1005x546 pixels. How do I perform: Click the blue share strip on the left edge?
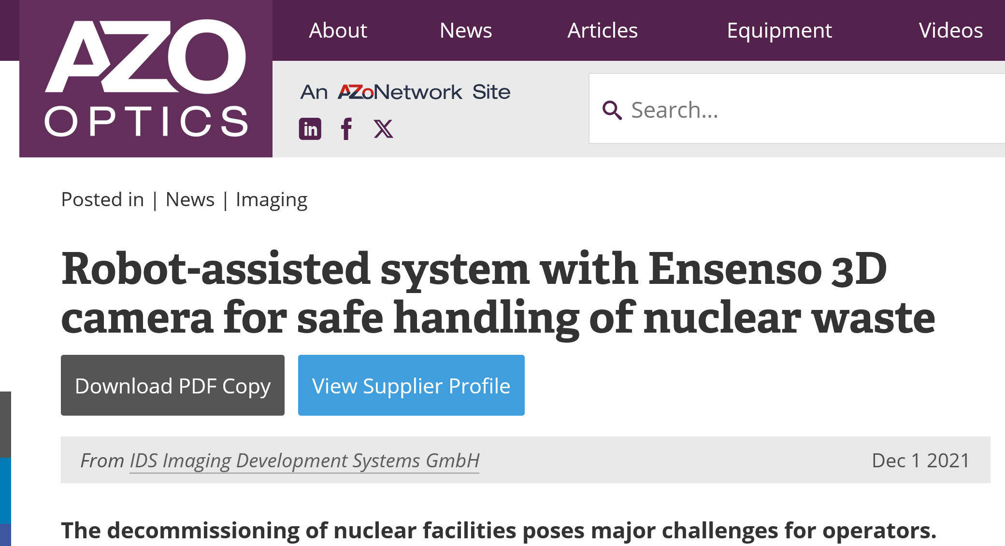tap(5, 490)
